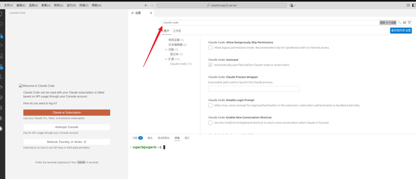Switch to the 输出 panel tab
The width and height of the screenshot is (416, 179).
coord(150,138)
